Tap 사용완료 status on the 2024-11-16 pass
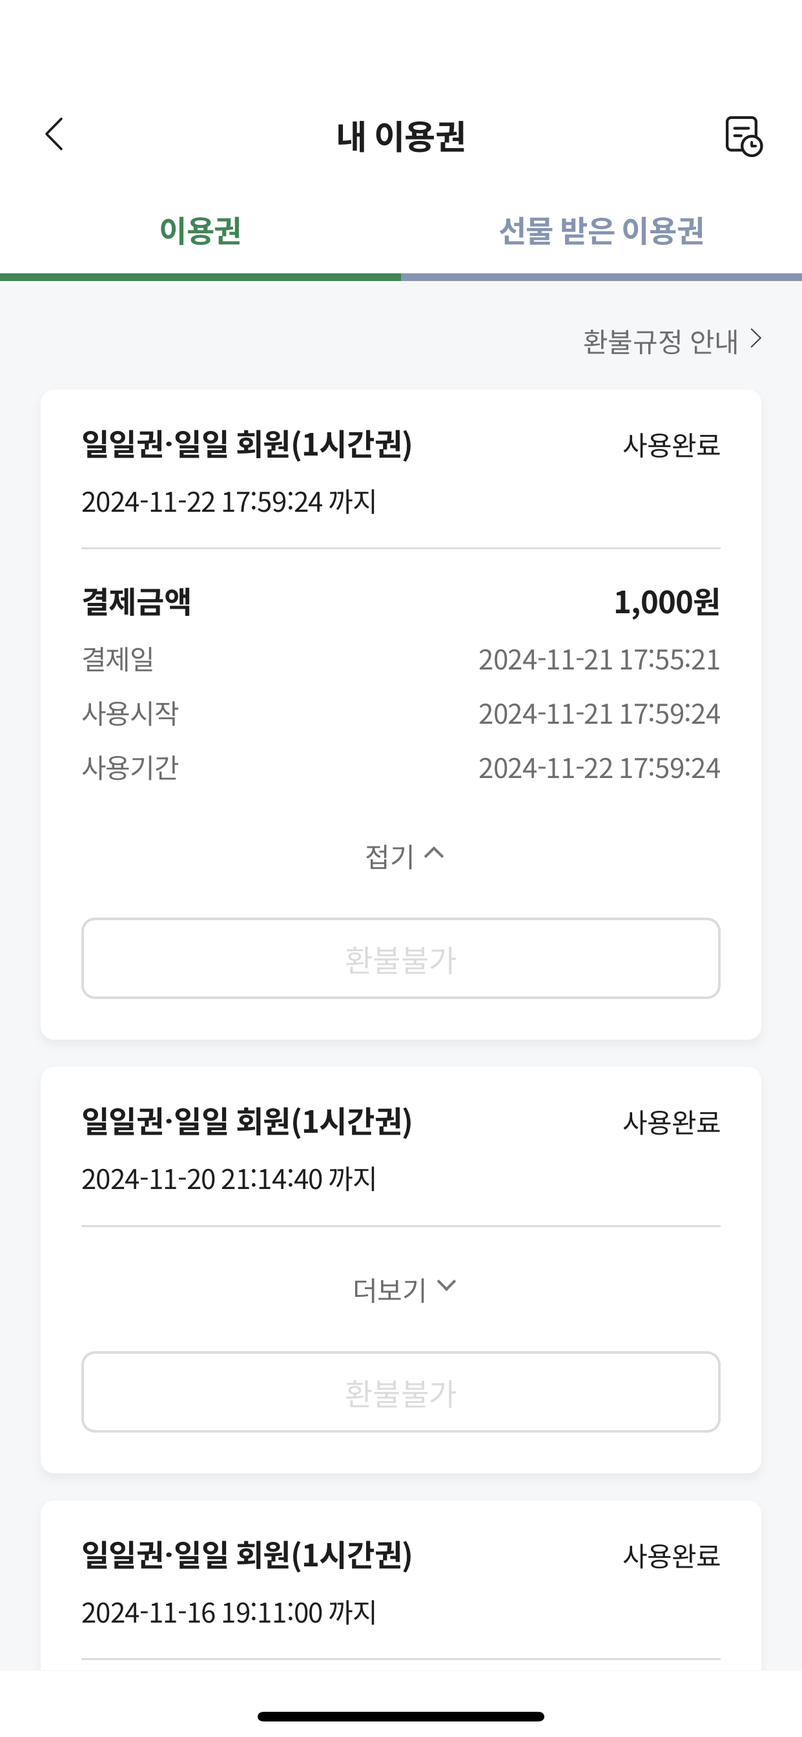802x1737 pixels. coord(672,1555)
